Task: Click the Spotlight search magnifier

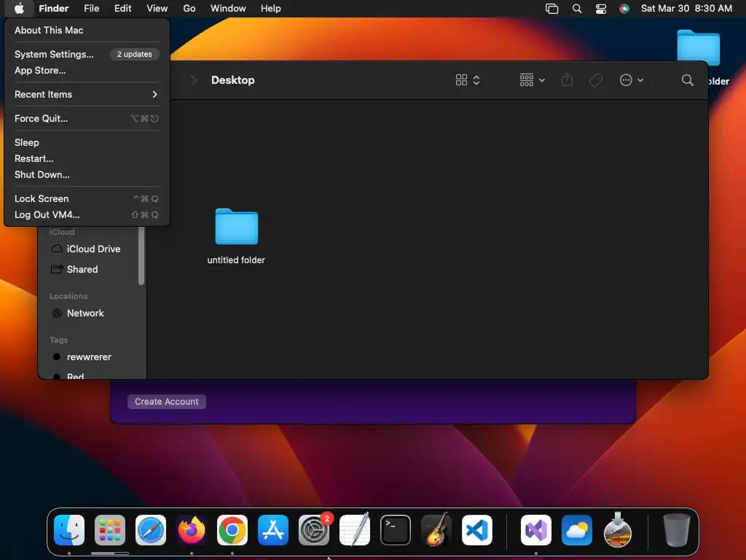Action: pyautogui.click(x=577, y=9)
